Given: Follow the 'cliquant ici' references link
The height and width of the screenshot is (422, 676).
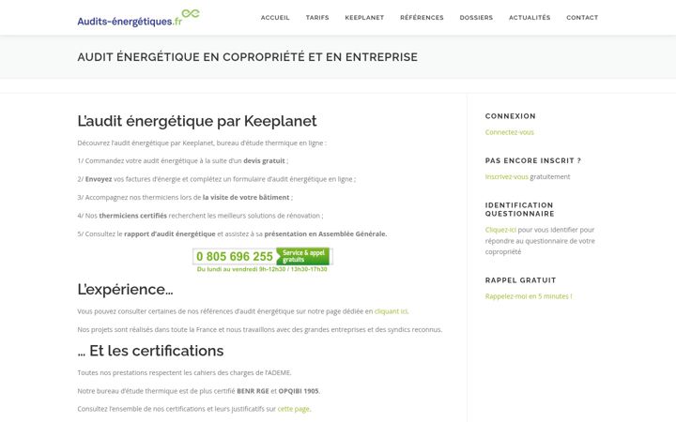Looking at the screenshot, I should click(391, 311).
